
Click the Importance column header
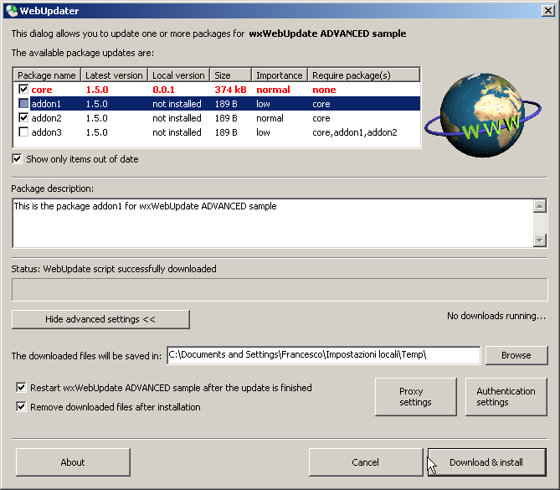[280, 75]
